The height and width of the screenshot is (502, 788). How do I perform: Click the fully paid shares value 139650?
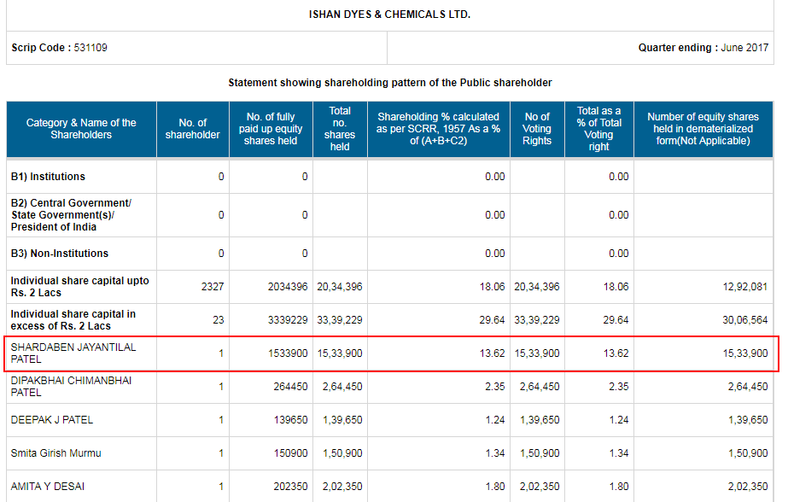(290, 420)
